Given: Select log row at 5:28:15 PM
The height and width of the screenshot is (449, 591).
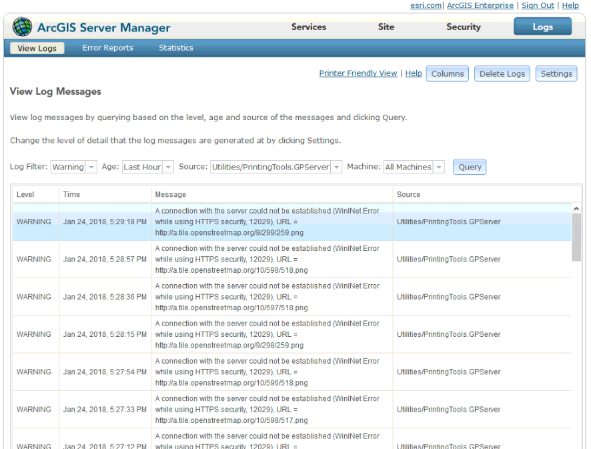Looking at the screenshot, I should [292, 334].
